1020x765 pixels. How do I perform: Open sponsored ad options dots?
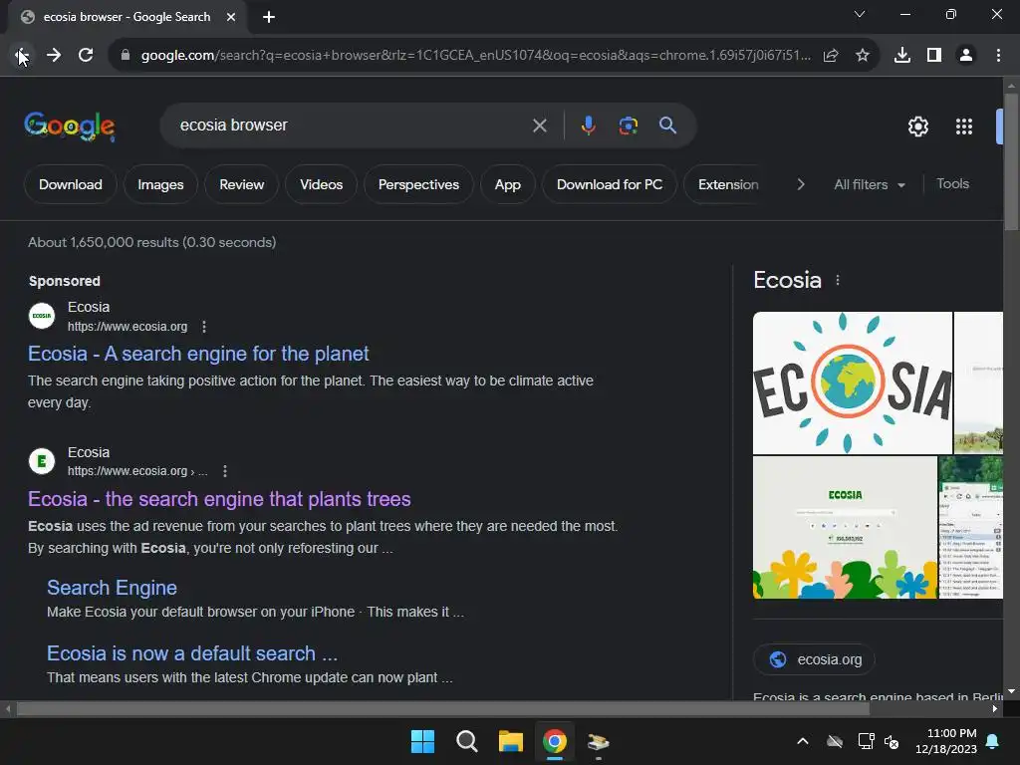204,327
